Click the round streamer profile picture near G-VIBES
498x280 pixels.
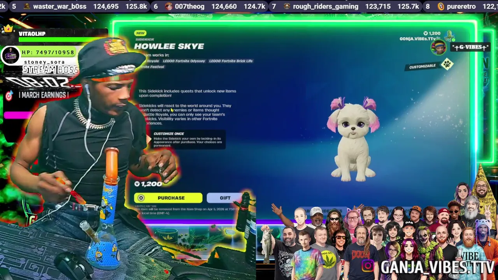(x=438, y=47)
